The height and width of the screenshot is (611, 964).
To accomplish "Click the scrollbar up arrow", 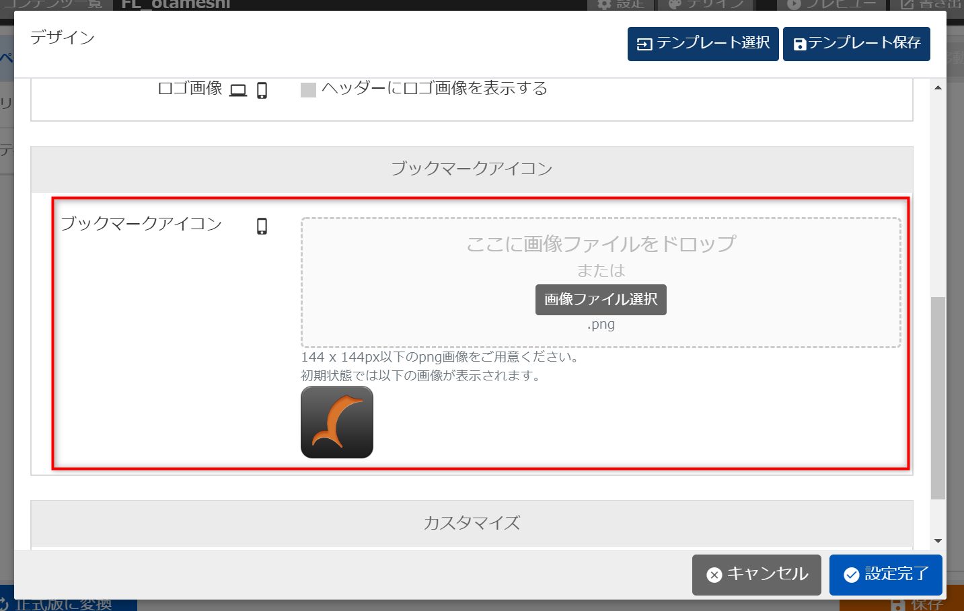I will pos(938,87).
